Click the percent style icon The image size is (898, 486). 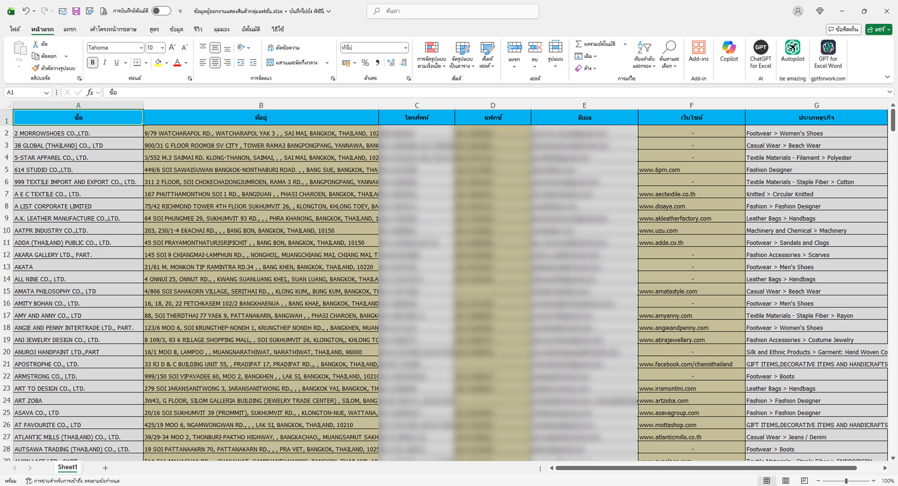[x=365, y=63]
